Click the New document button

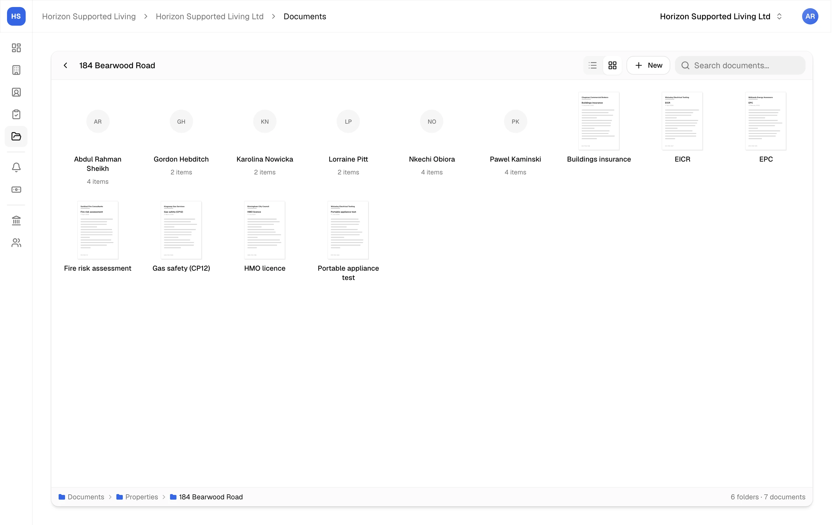tap(648, 65)
